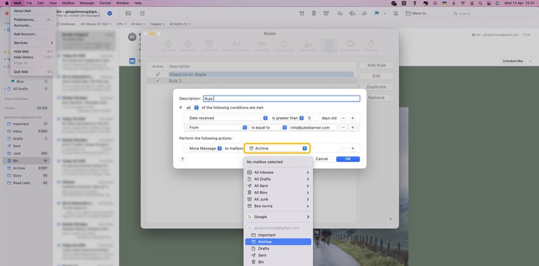Screen dimensions: 539x266
Task: Expand the All Inboxes submenu
Action: (278, 172)
